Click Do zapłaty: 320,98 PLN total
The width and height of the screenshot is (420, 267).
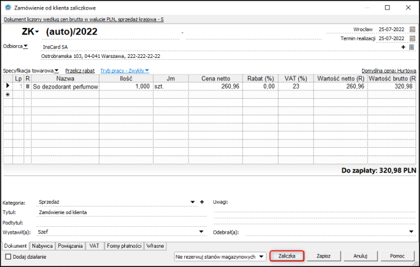379,171
